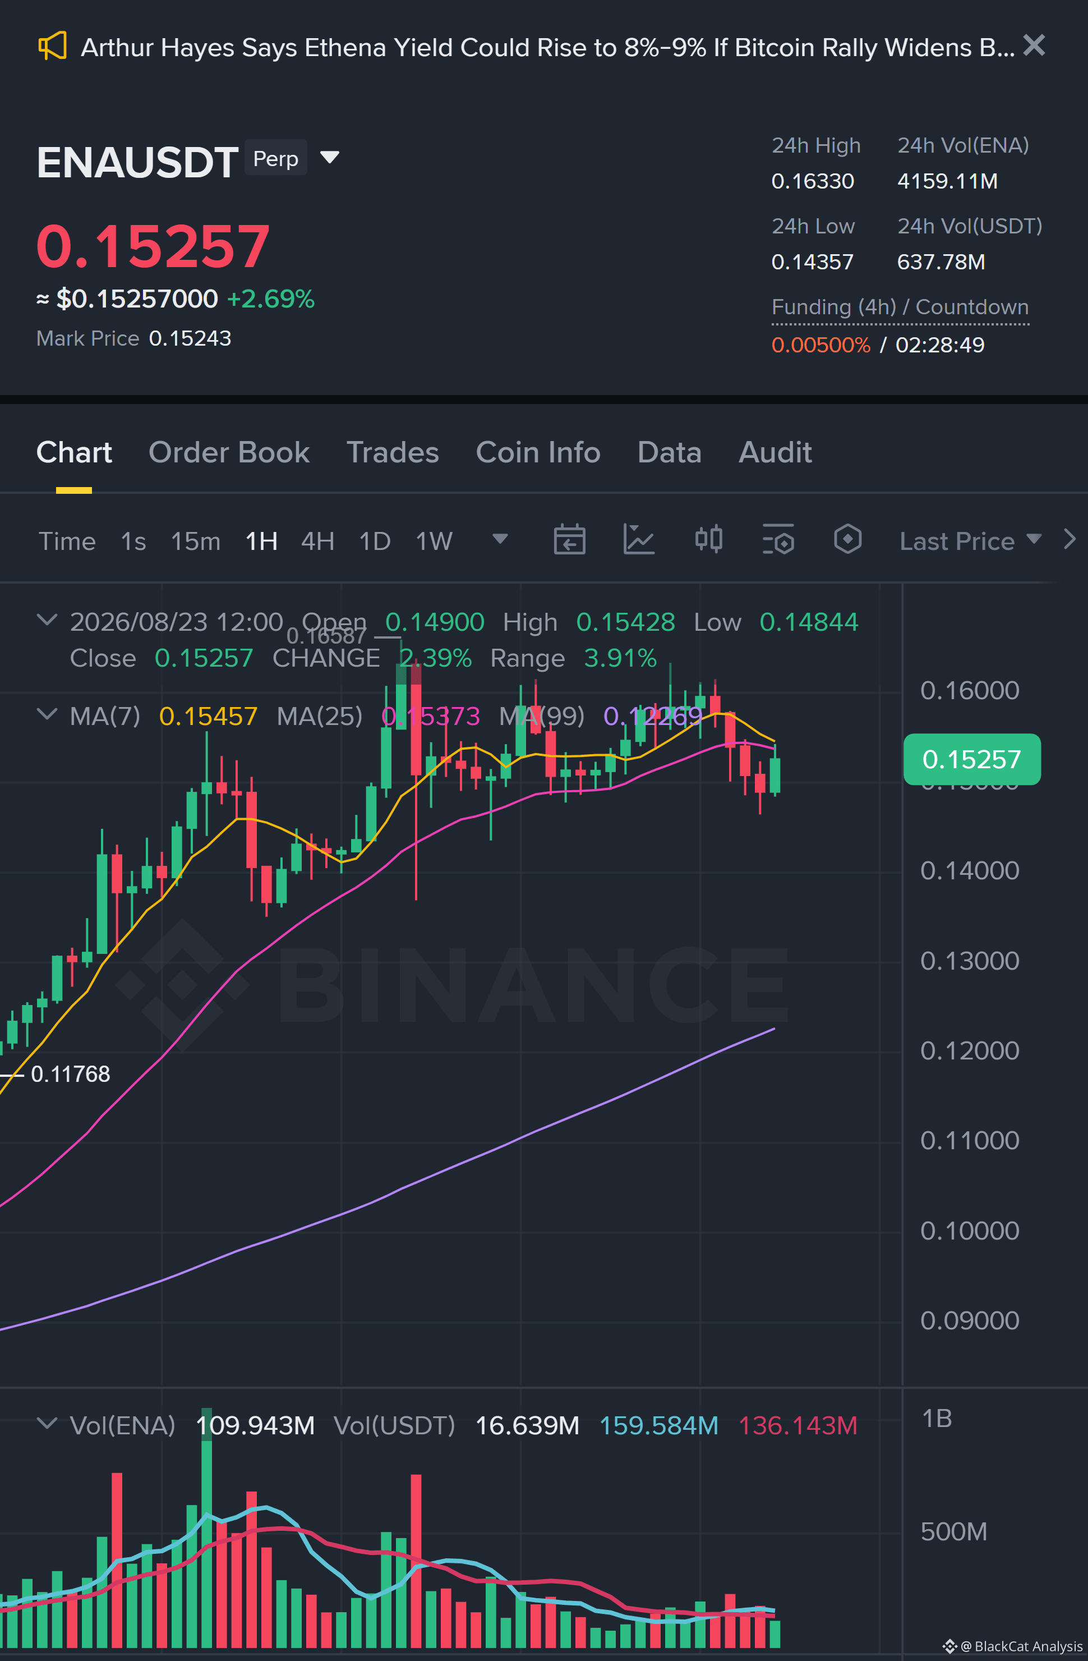
Task: Click the 0.11768 low price marker
Action: point(71,1074)
